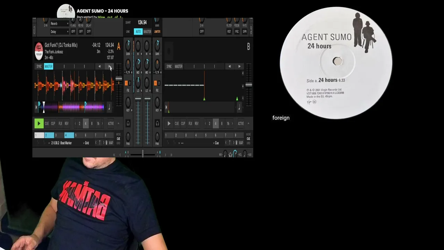Open the Delay effect dropdown
Screen dimensions: 444x250
point(59,32)
